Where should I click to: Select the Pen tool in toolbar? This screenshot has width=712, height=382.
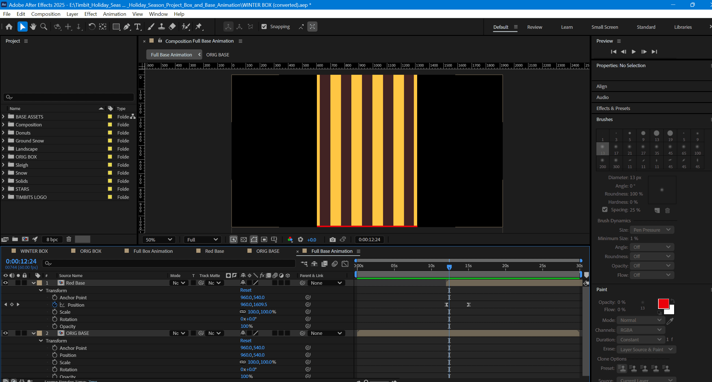pos(127,27)
